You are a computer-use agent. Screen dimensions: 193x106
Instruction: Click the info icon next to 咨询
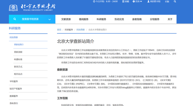click(x=134, y=2)
